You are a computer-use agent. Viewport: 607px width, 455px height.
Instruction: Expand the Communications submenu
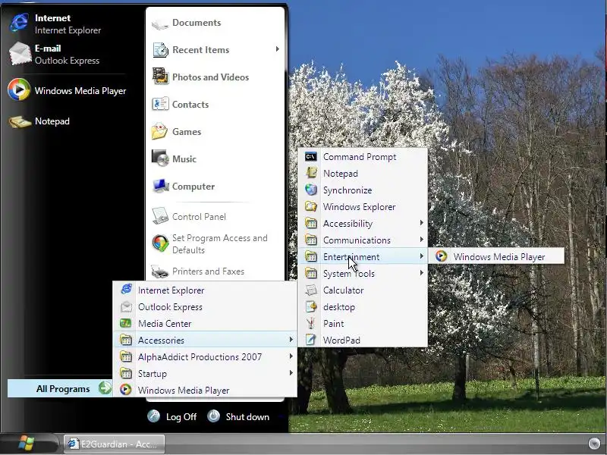coord(363,240)
